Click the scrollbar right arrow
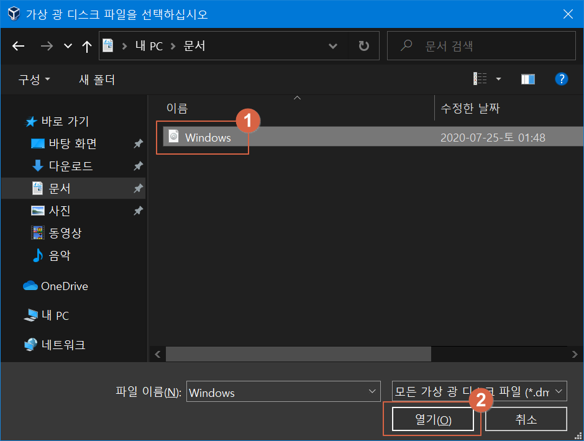 tap(575, 354)
